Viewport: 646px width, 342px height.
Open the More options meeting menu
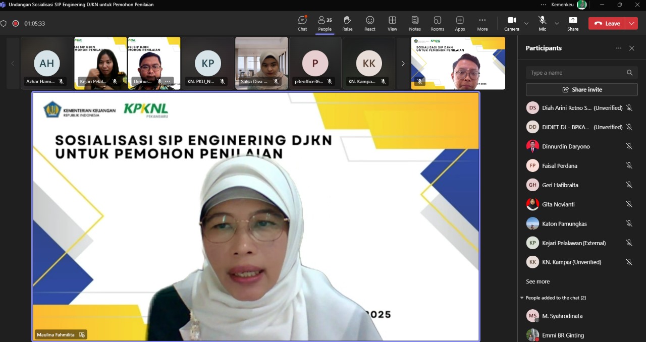click(x=482, y=23)
